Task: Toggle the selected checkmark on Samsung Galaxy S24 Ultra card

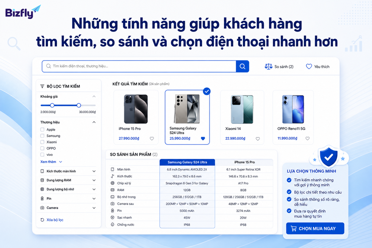Action: tap(206, 91)
